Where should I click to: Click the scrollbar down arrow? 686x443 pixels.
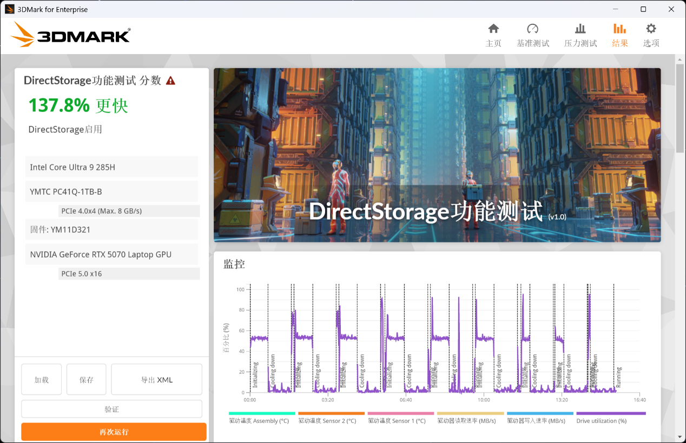680,437
